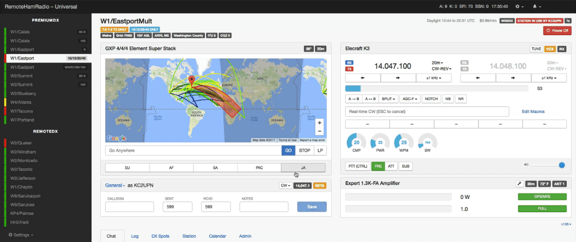Switch to the Station tab

coord(189,236)
